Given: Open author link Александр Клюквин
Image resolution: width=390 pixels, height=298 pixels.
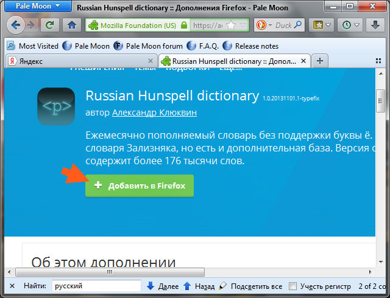Looking at the screenshot, I should pos(154,113).
